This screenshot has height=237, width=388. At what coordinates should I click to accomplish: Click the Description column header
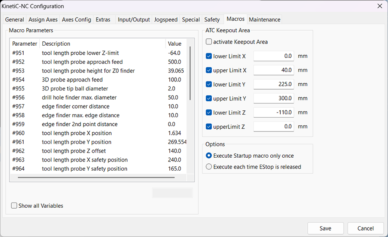coord(103,44)
